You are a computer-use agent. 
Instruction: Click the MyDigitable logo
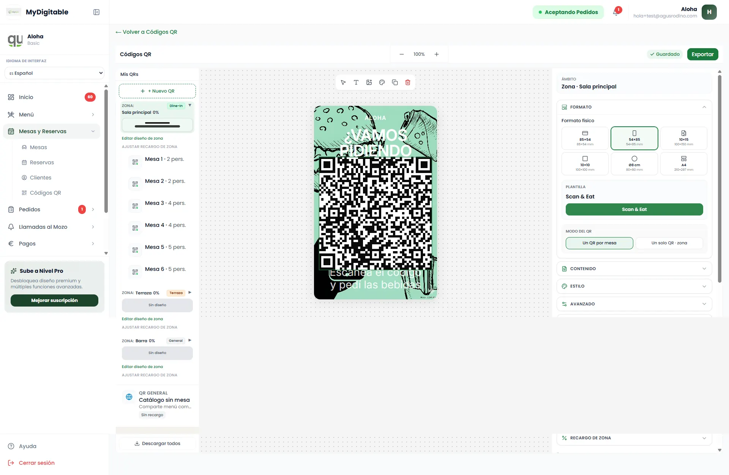point(14,12)
